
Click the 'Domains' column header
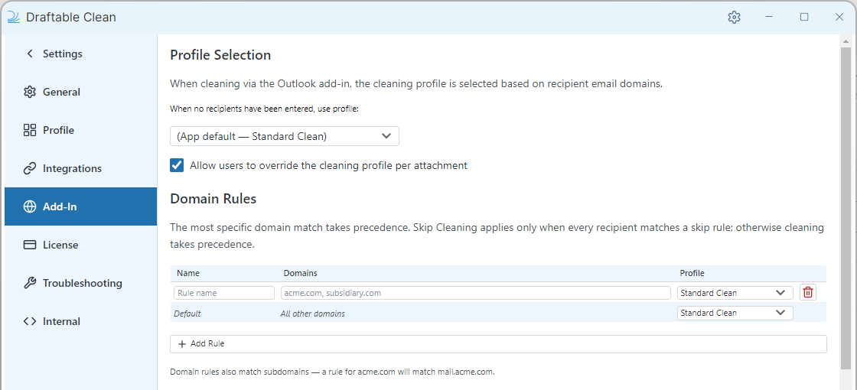coord(300,272)
